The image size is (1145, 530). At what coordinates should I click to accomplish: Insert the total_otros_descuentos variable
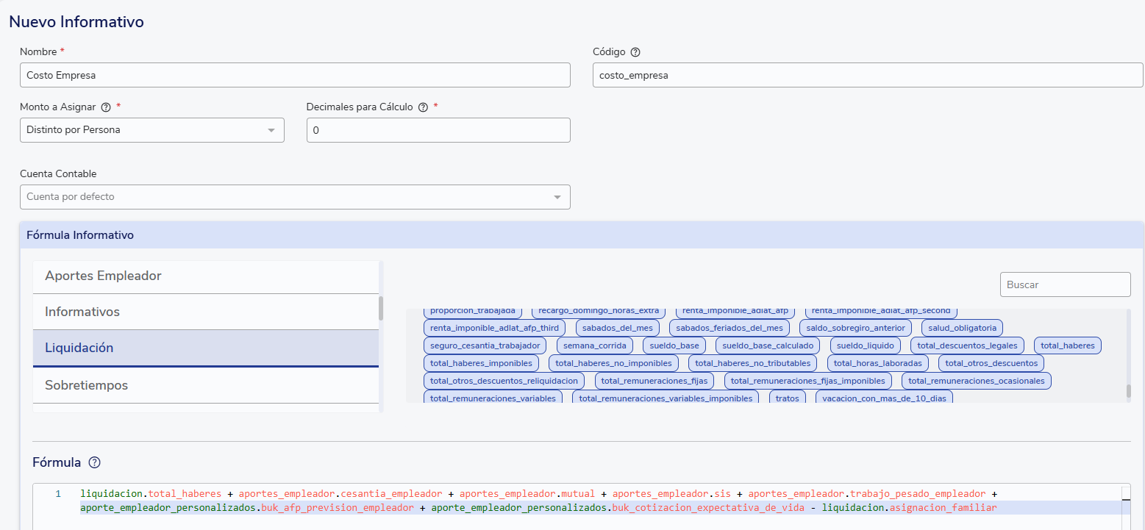[991, 363]
